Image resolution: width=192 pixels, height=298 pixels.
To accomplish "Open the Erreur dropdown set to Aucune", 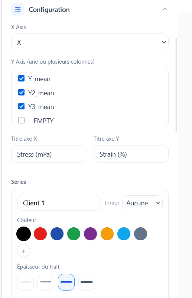I will pos(143,203).
